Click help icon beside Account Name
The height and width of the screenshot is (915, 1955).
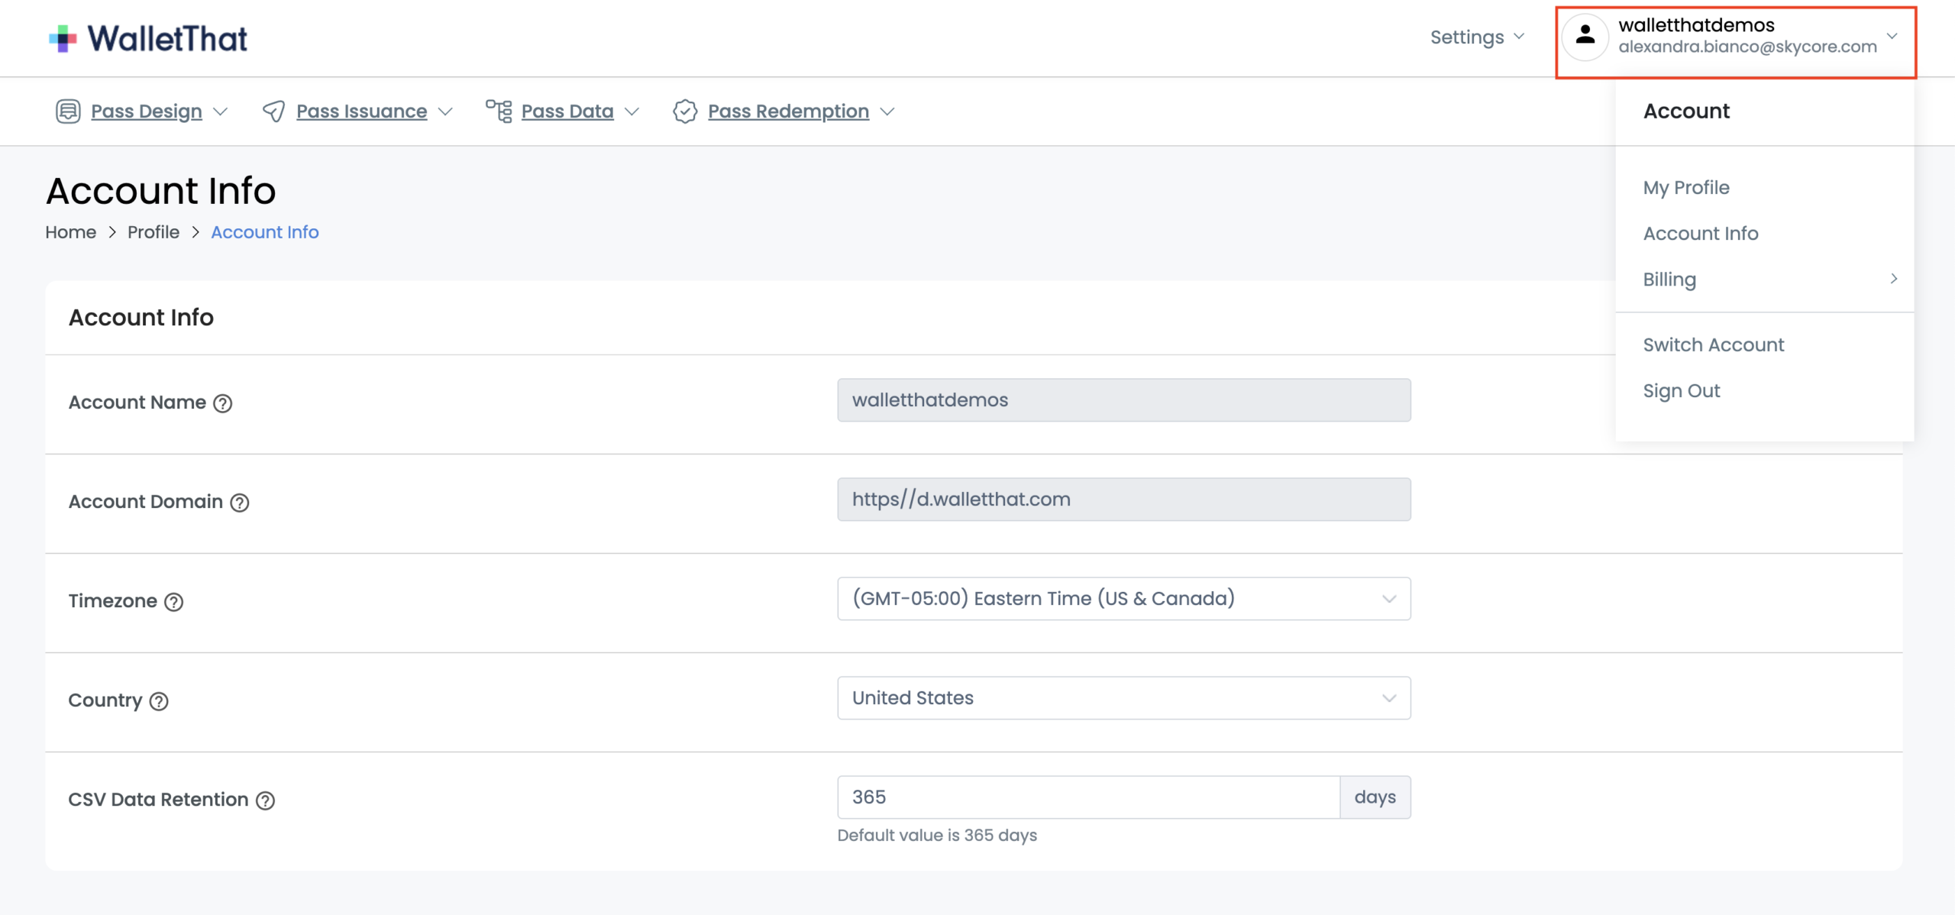click(x=222, y=403)
